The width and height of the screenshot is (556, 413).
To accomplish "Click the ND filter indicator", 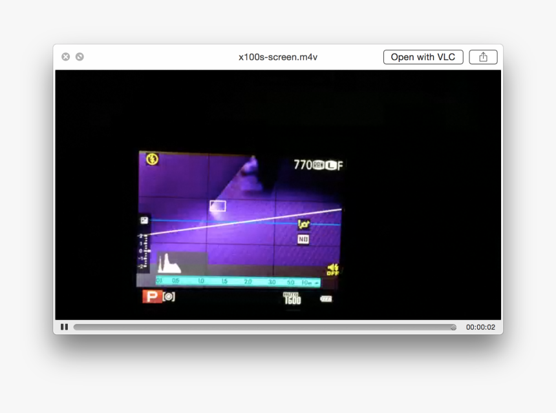I will (303, 239).
